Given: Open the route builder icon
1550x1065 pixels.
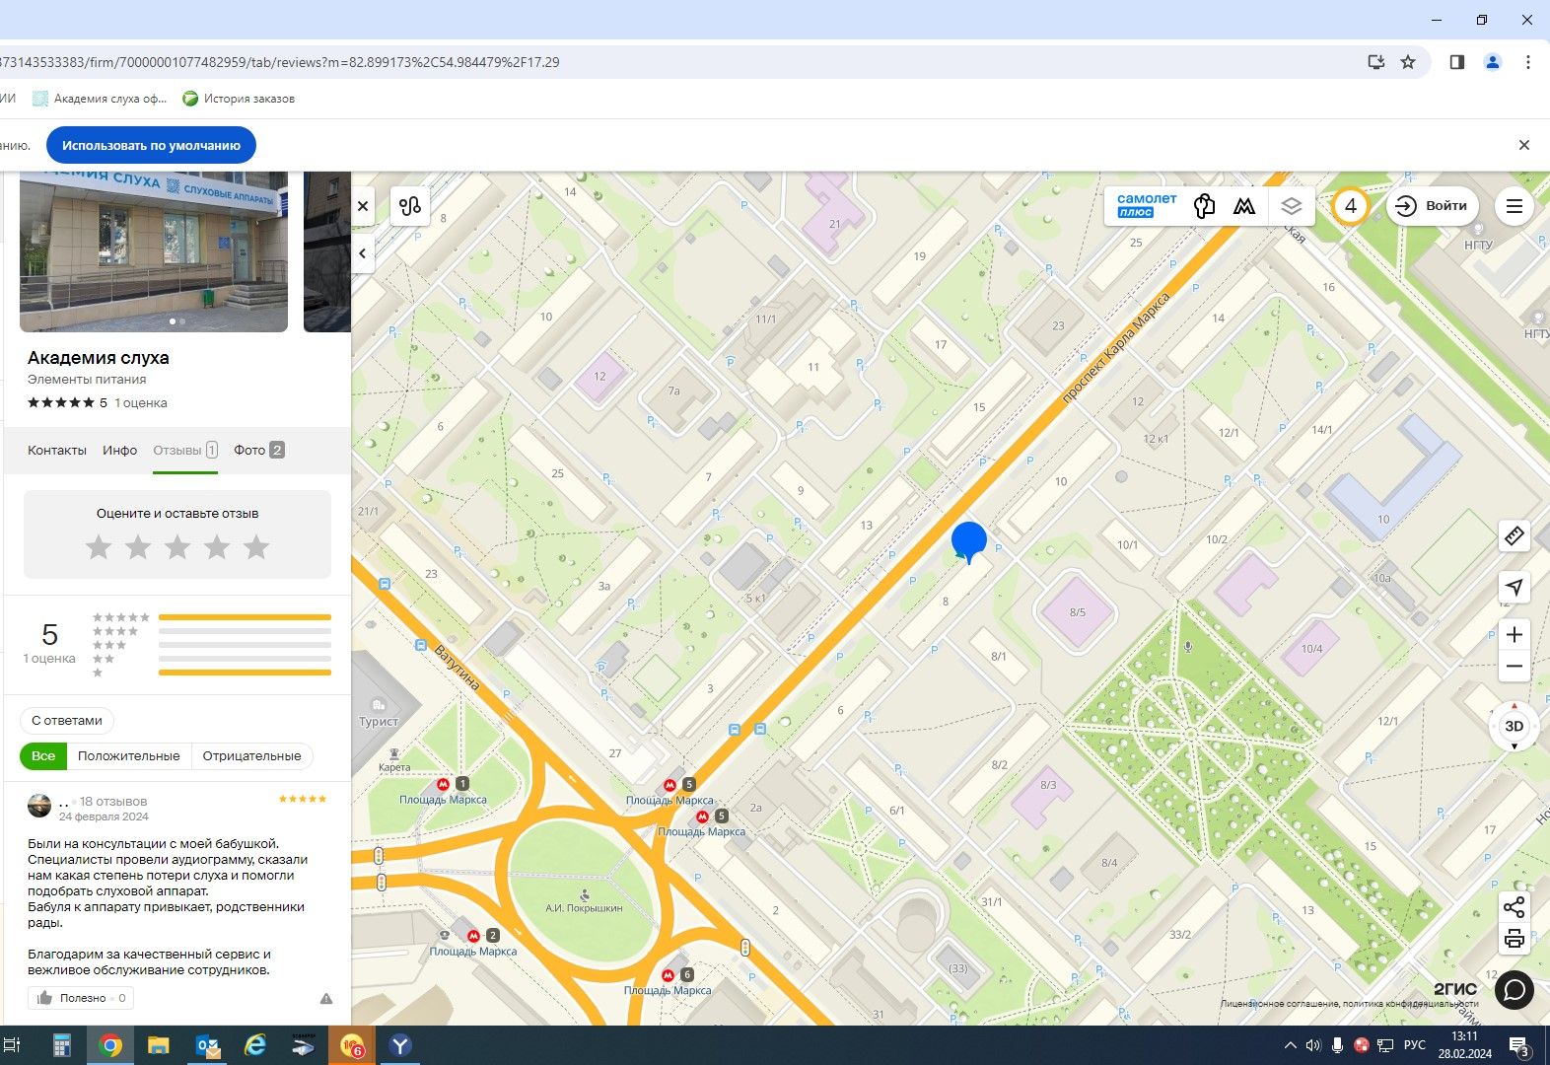Looking at the screenshot, I should (x=410, y=206).
